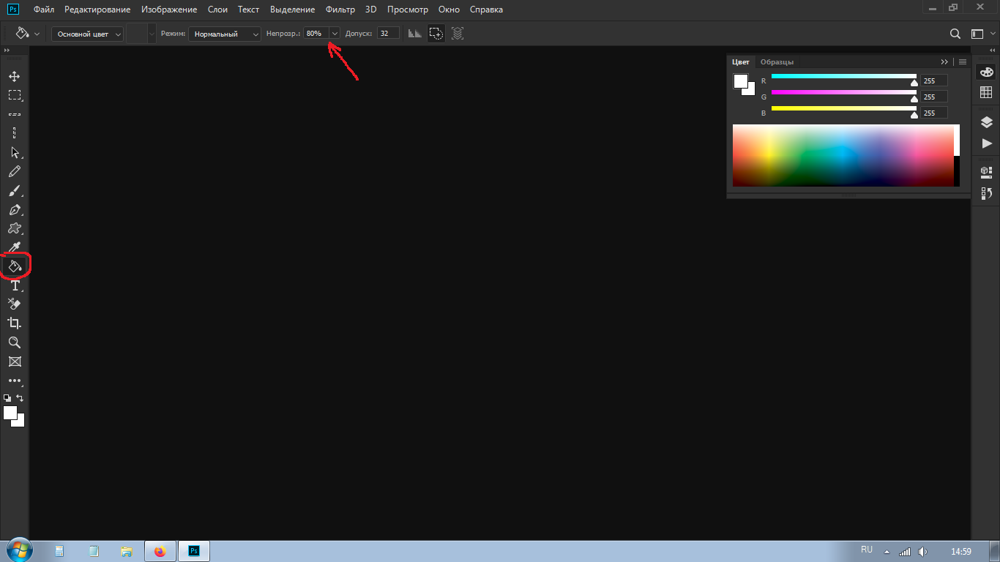
Task: Reset to default foreground and background colors
Action: click(7, 398)
